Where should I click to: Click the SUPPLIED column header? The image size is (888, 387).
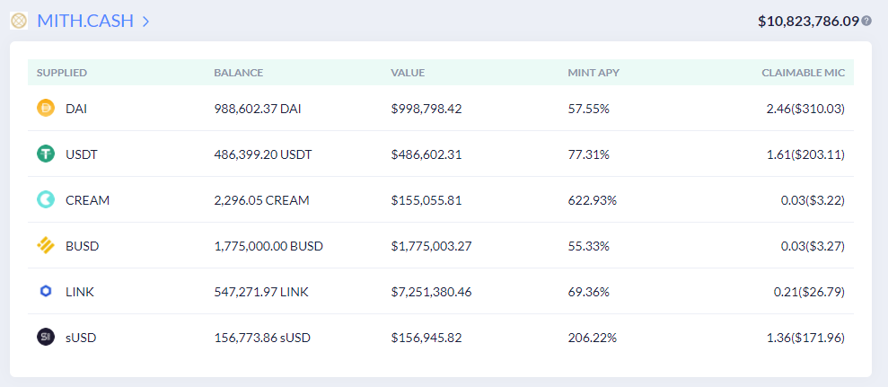pos(62,73)
